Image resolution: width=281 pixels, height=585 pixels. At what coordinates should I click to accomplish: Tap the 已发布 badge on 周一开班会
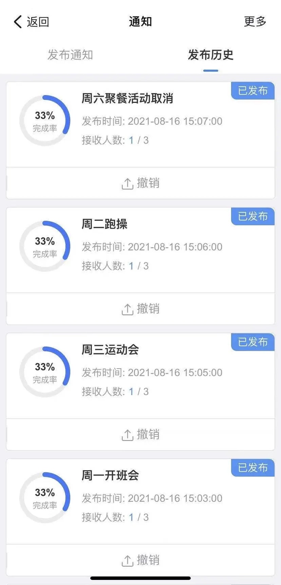click(253, 468)
